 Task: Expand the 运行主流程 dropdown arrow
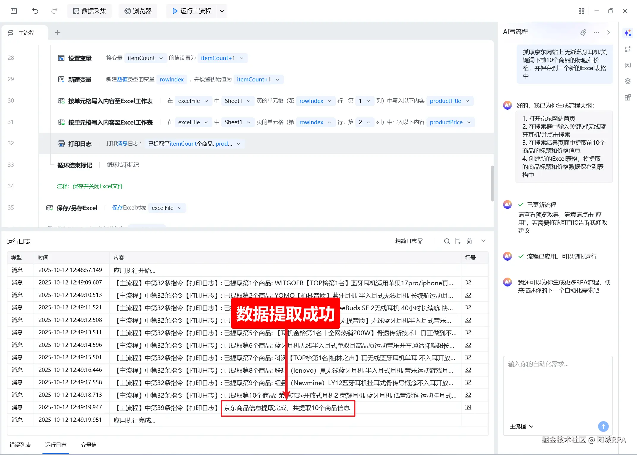[222, 11]
